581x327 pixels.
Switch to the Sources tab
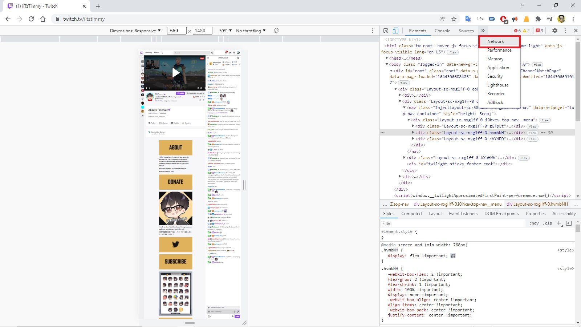(x=466, y=31)
